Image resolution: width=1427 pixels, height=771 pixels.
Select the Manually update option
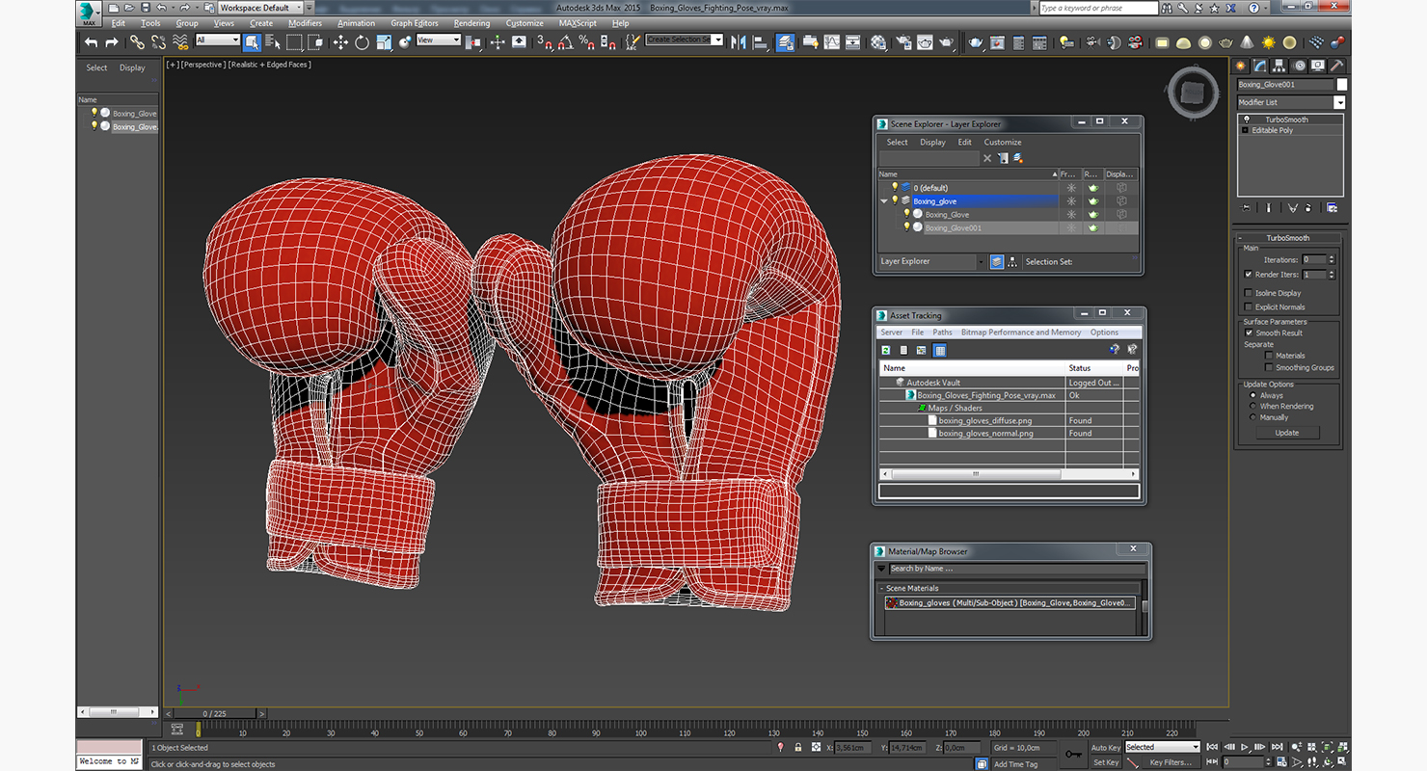click(1253, 417)
